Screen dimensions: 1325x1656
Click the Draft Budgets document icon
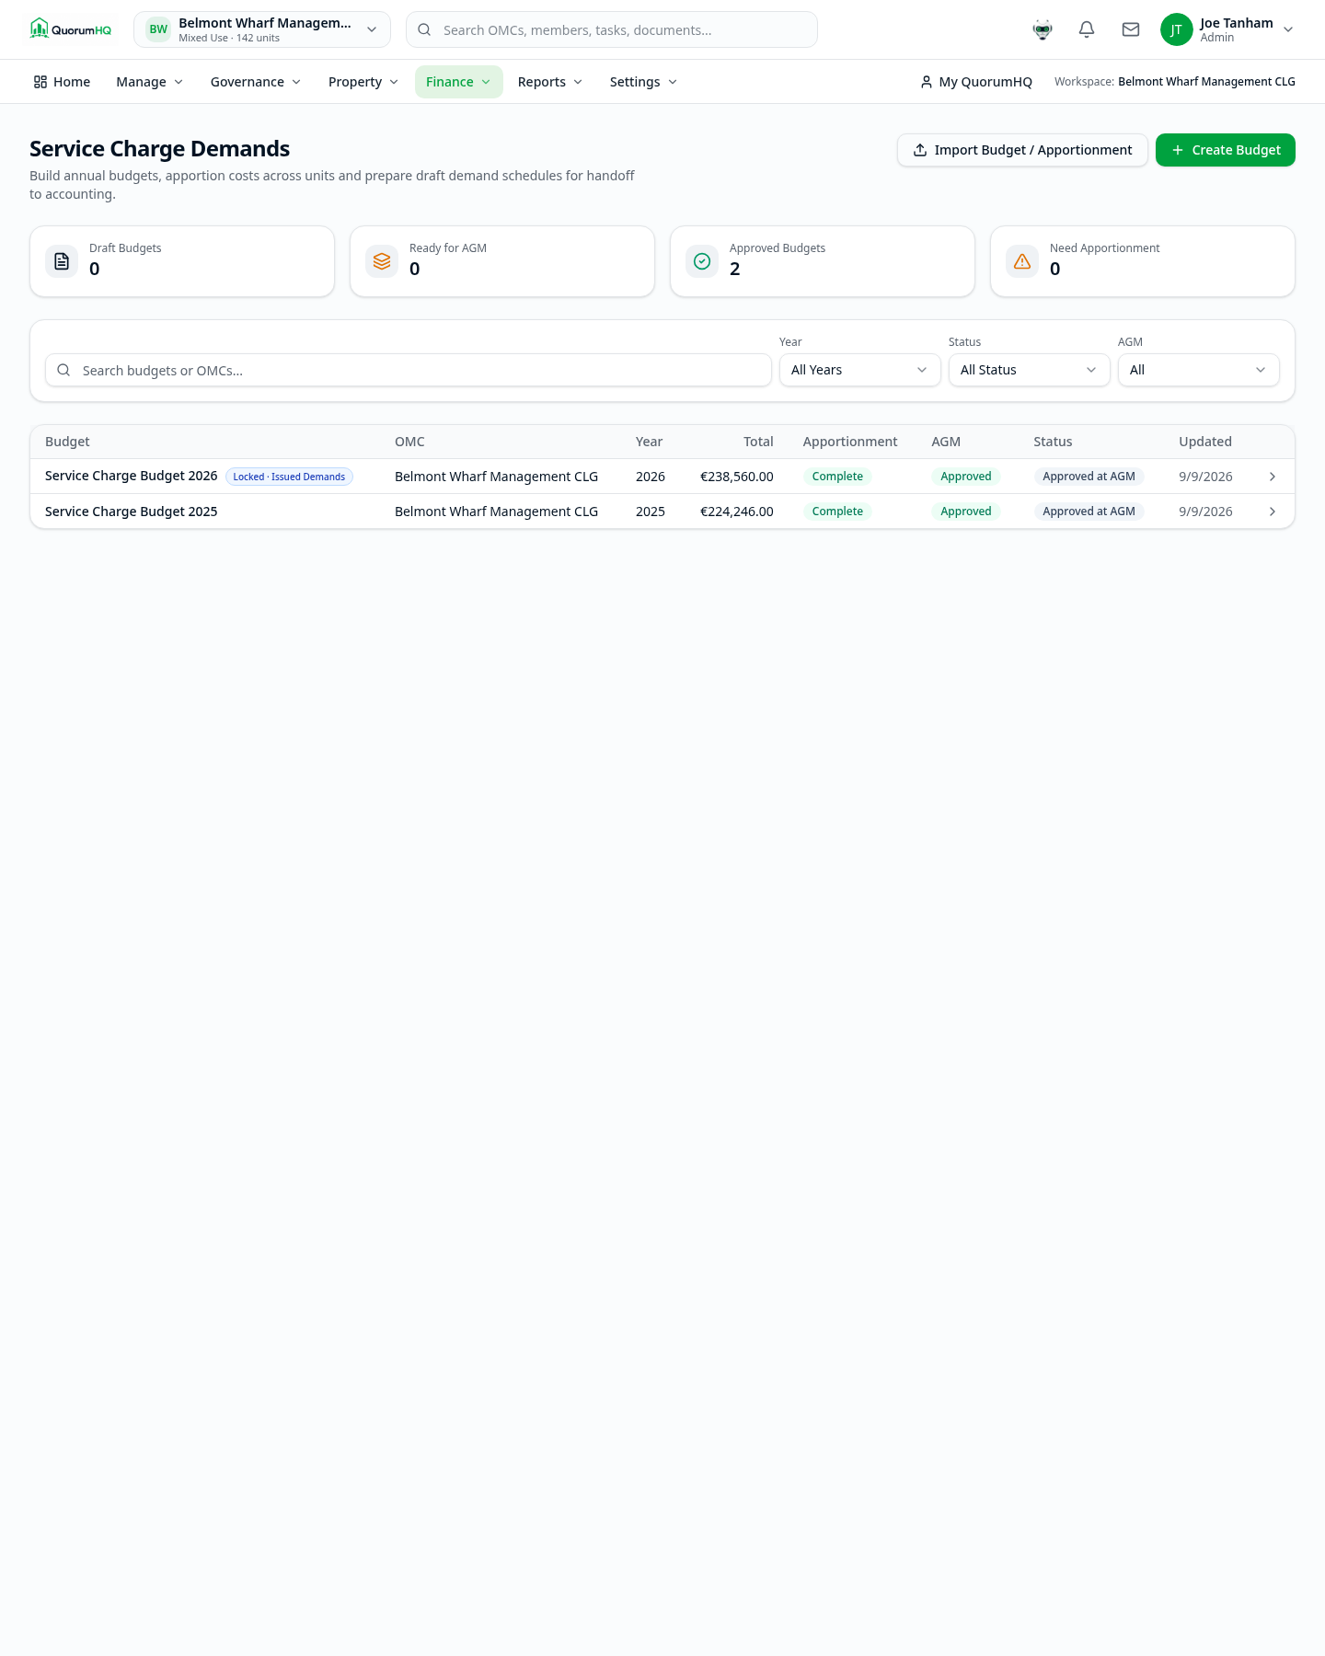[62, 261]
